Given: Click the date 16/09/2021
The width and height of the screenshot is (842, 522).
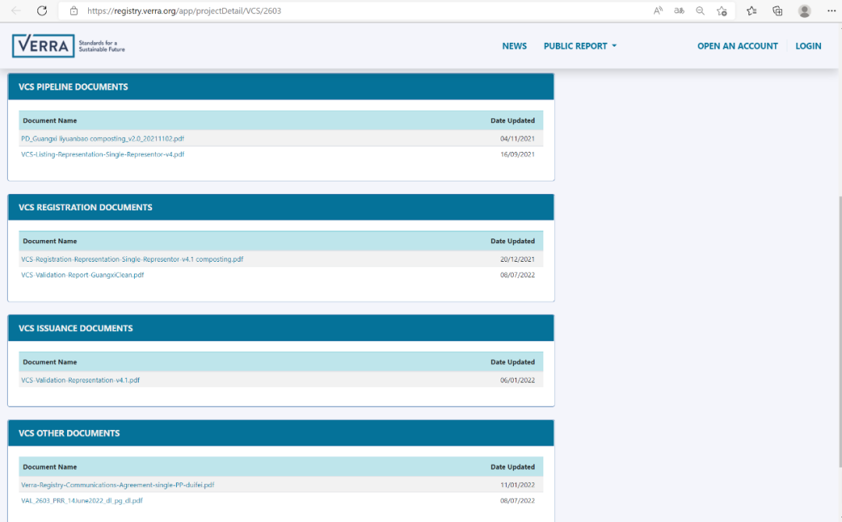Looking at the screenshot, I should point(518,154).
